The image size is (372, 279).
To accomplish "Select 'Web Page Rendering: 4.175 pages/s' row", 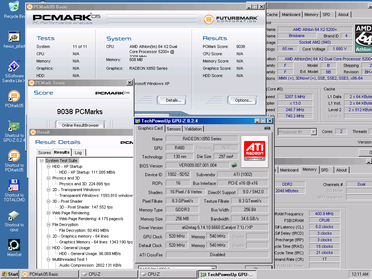I will click(x=91, y=219).
